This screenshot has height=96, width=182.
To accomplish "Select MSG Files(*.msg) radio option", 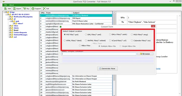I will click(132, 35).
